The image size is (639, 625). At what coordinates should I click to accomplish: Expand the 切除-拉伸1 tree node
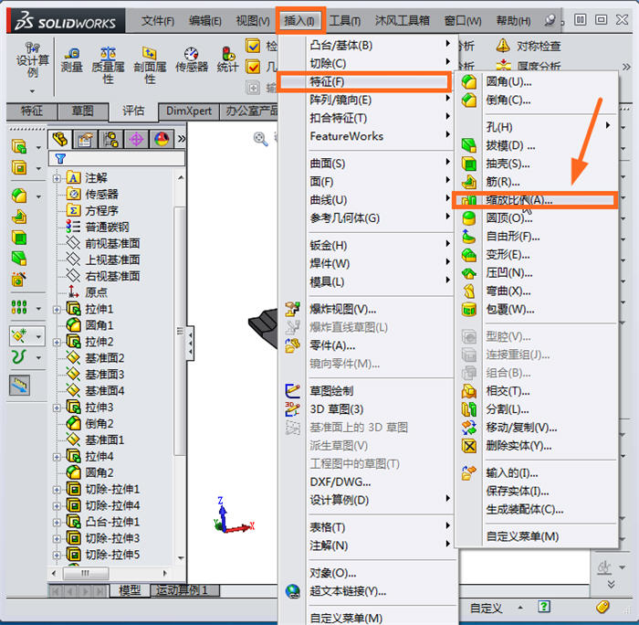tap(58, 490)
